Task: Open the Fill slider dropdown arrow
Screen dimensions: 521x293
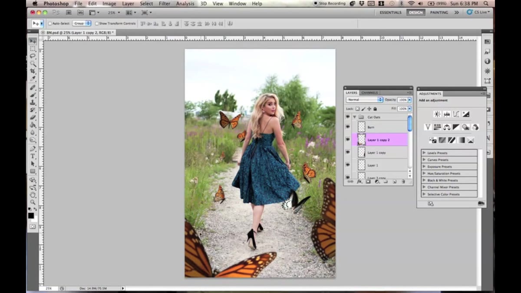Action: (409, 109)
